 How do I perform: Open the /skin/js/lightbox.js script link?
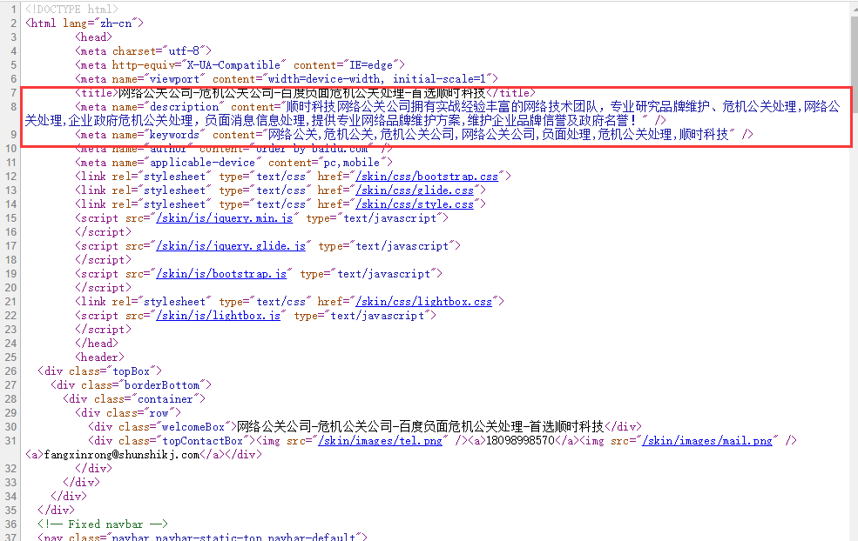[219, 316]
